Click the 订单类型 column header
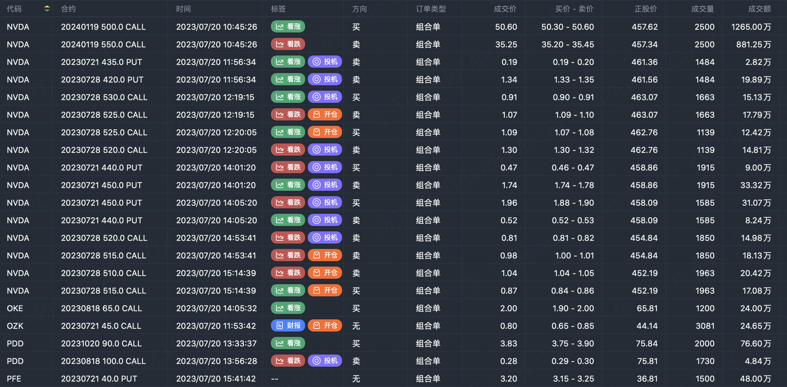The image size is (787, 387). [x=431, y=9]
